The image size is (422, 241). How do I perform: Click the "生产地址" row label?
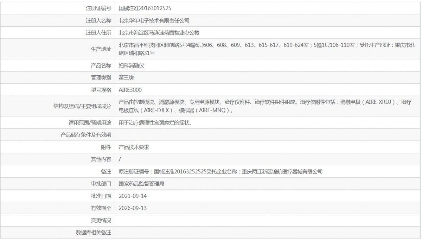coord(101,49)
